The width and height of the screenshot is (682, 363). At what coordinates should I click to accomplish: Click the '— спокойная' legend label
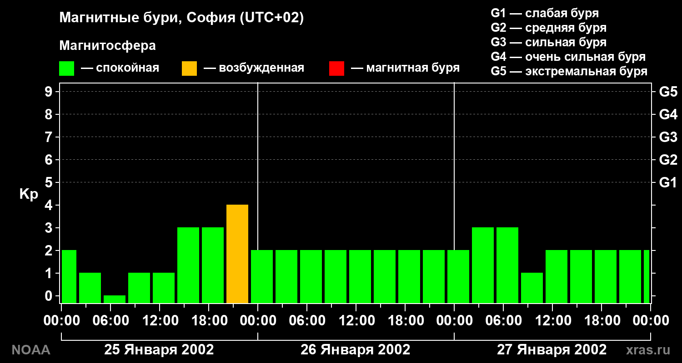120,68
